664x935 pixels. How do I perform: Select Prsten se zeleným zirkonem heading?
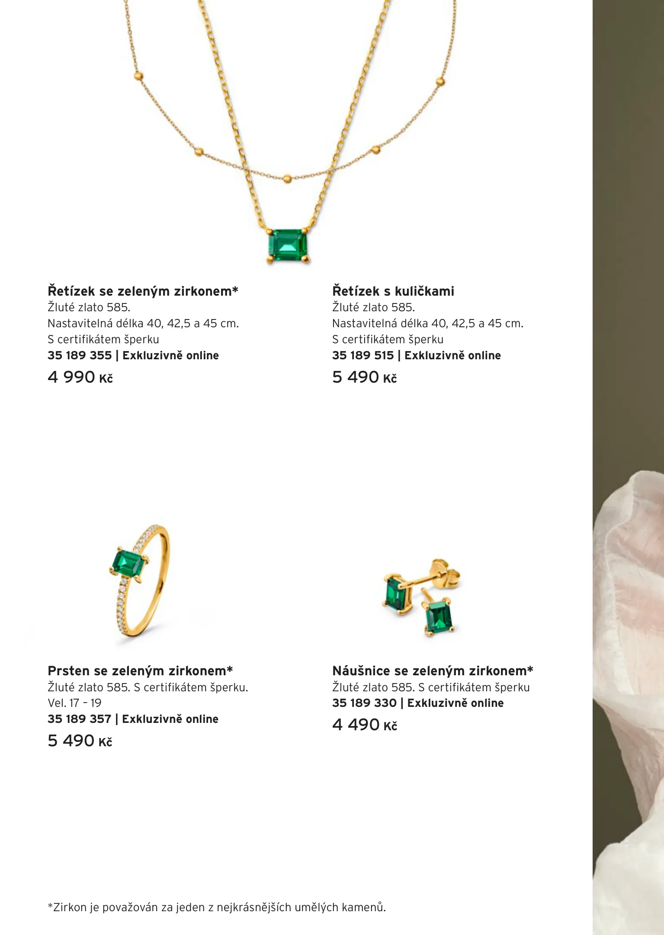pos(140,671)
